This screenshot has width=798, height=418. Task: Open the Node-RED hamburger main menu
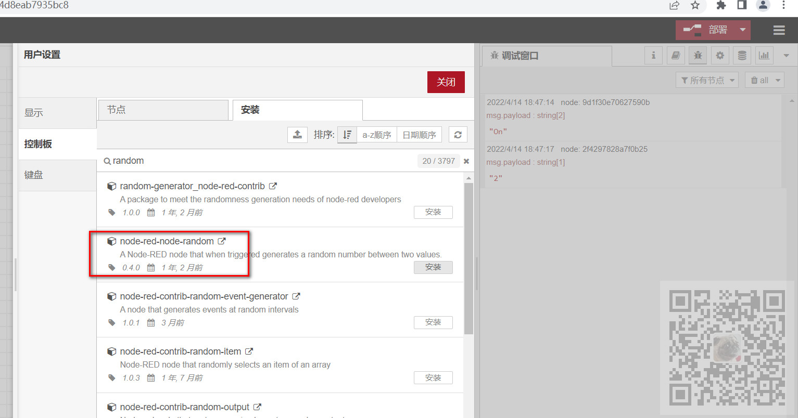click(x=779, y=30)
